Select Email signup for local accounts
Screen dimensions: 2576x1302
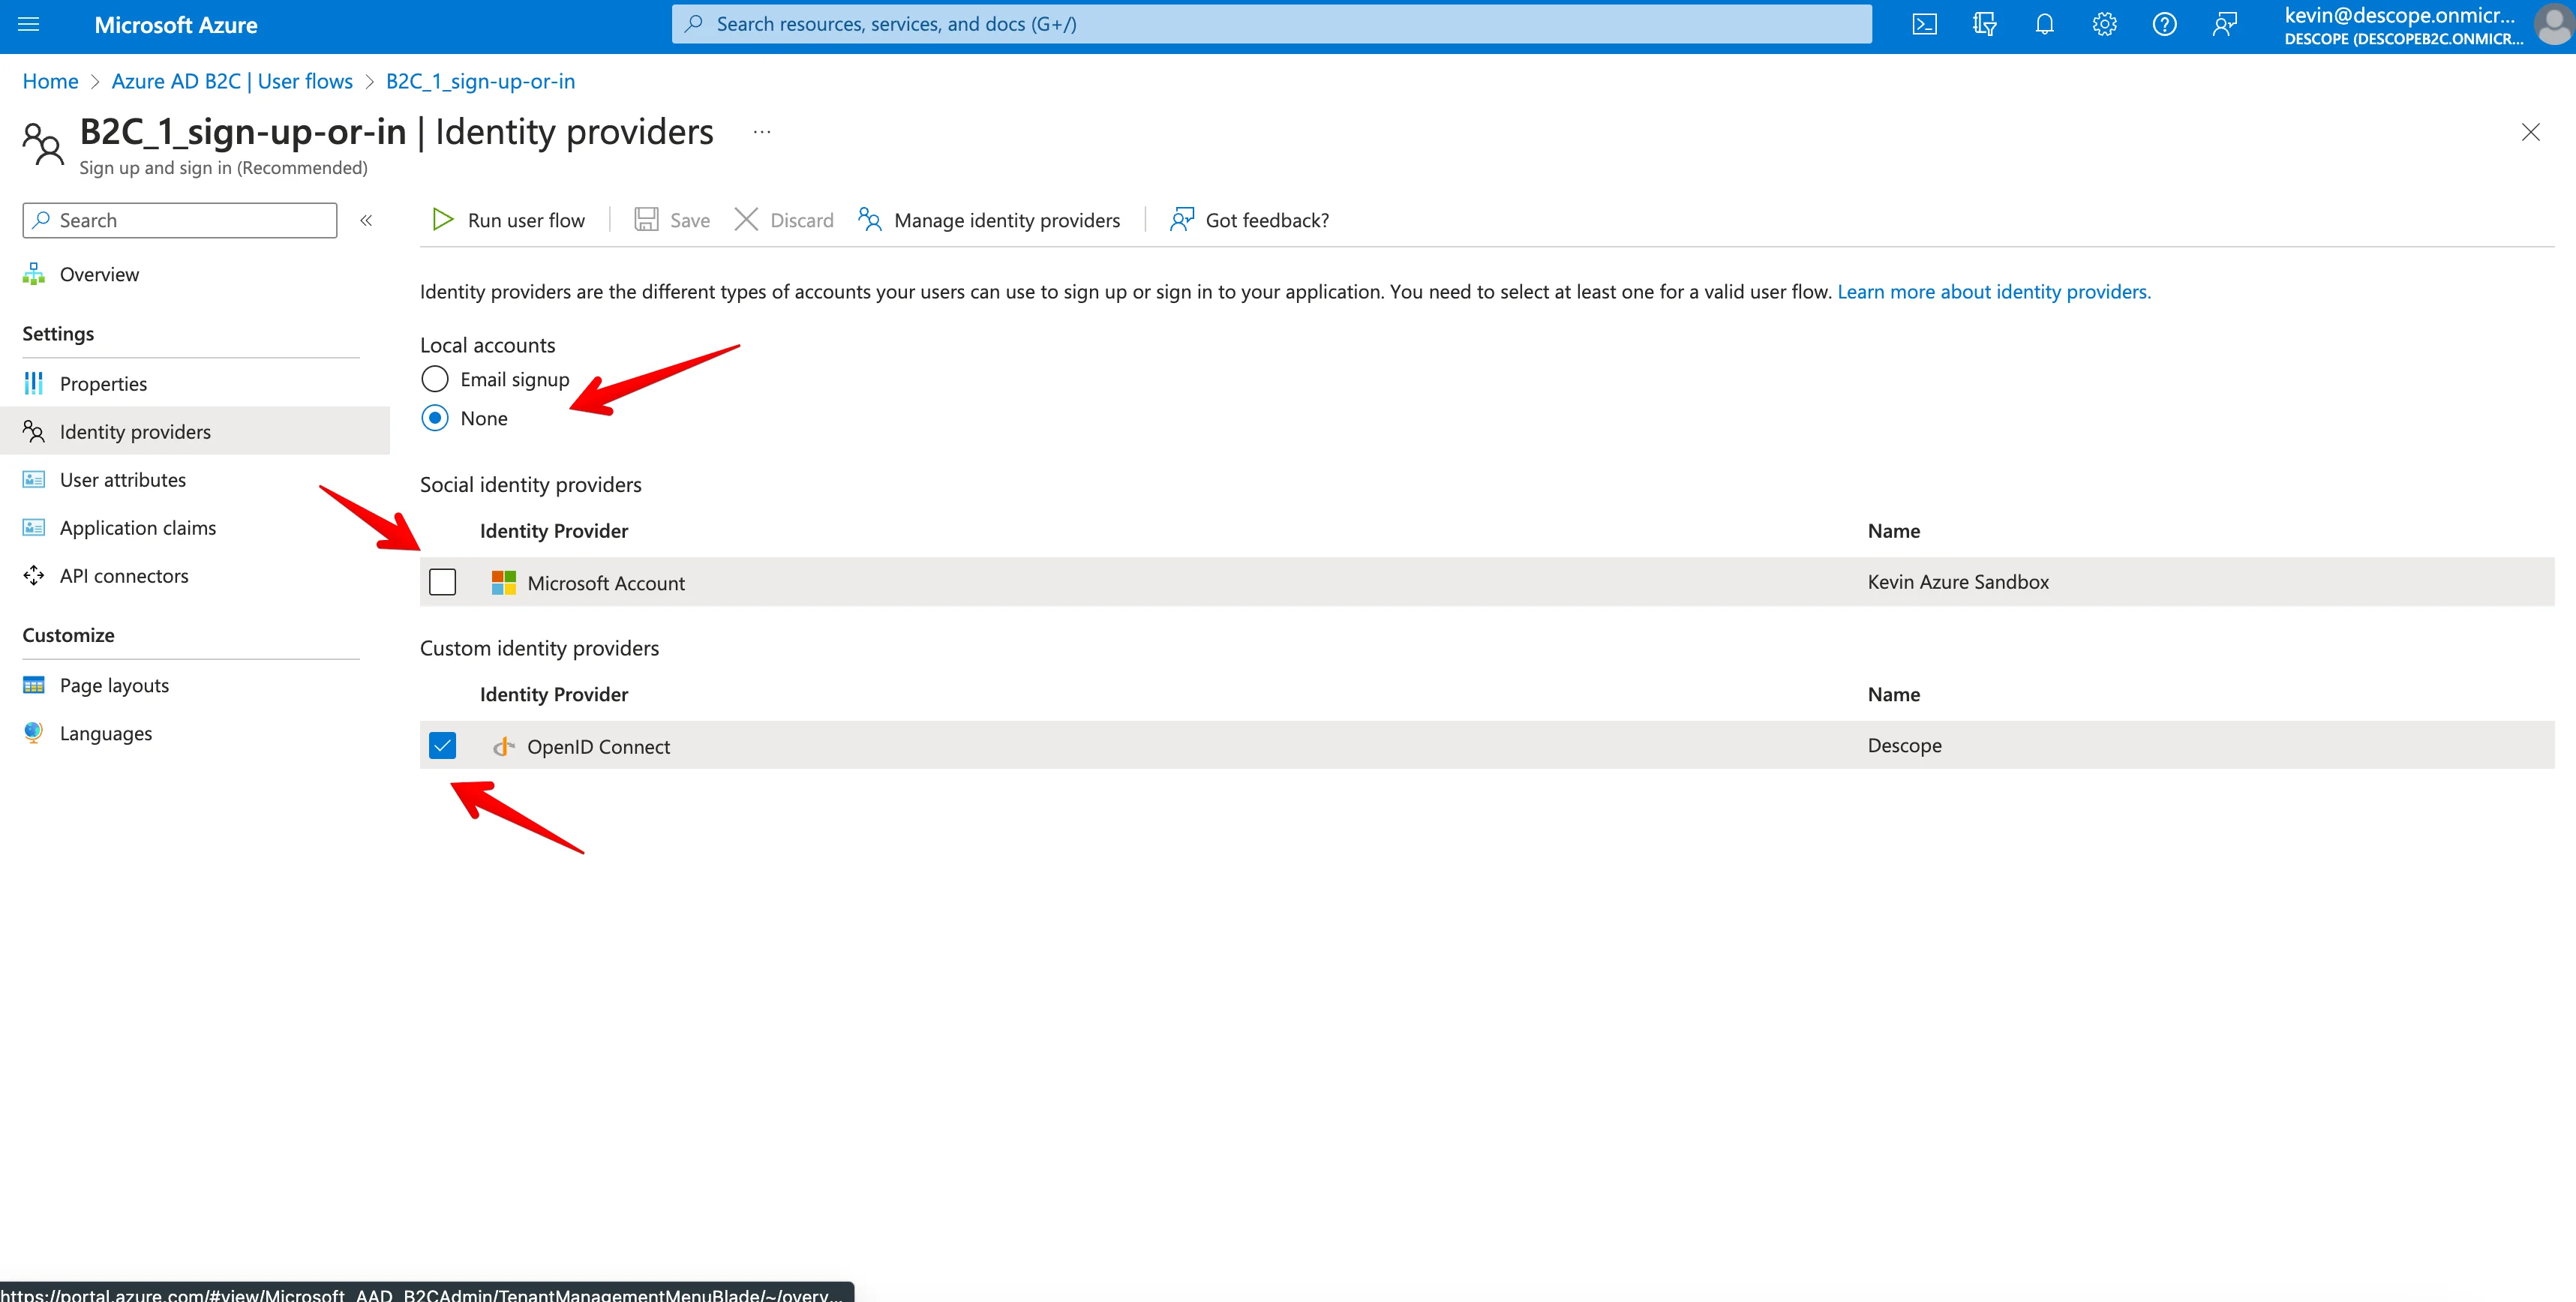point(435,379)
